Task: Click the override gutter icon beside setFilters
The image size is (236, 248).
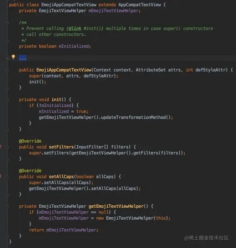Action: 1,147
